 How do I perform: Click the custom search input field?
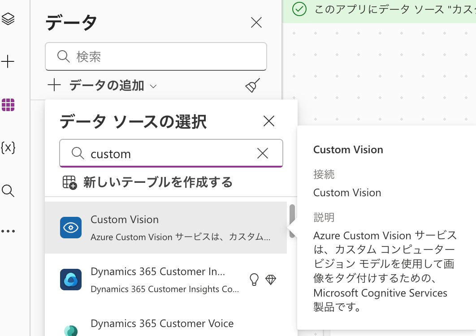tap(171, 153)
